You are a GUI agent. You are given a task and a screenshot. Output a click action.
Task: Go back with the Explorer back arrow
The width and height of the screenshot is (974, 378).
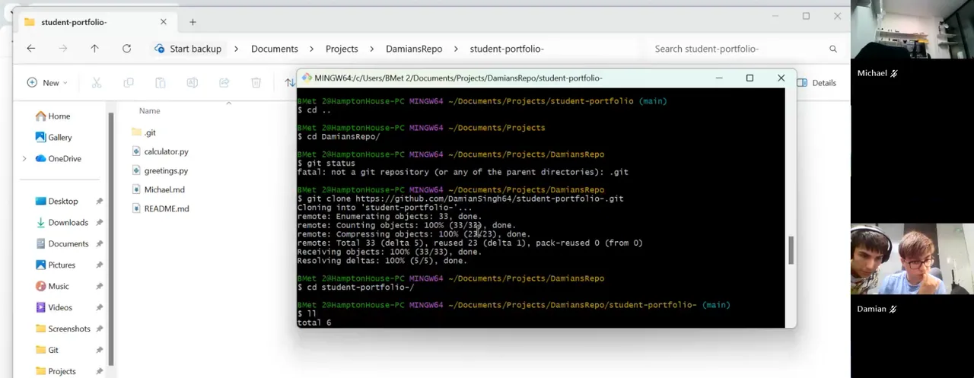pyautogui.click(x=31, y=49)
